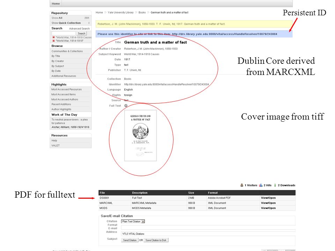Viewport: 335px width, 251px height.
Task: Open Help under Resources
Action: click(x=54, y=140)
